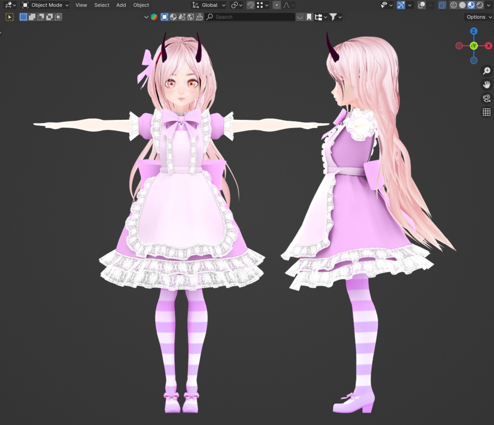Toggle the snap magnet icon
The image size is (494, 425).
click(250, 5)
